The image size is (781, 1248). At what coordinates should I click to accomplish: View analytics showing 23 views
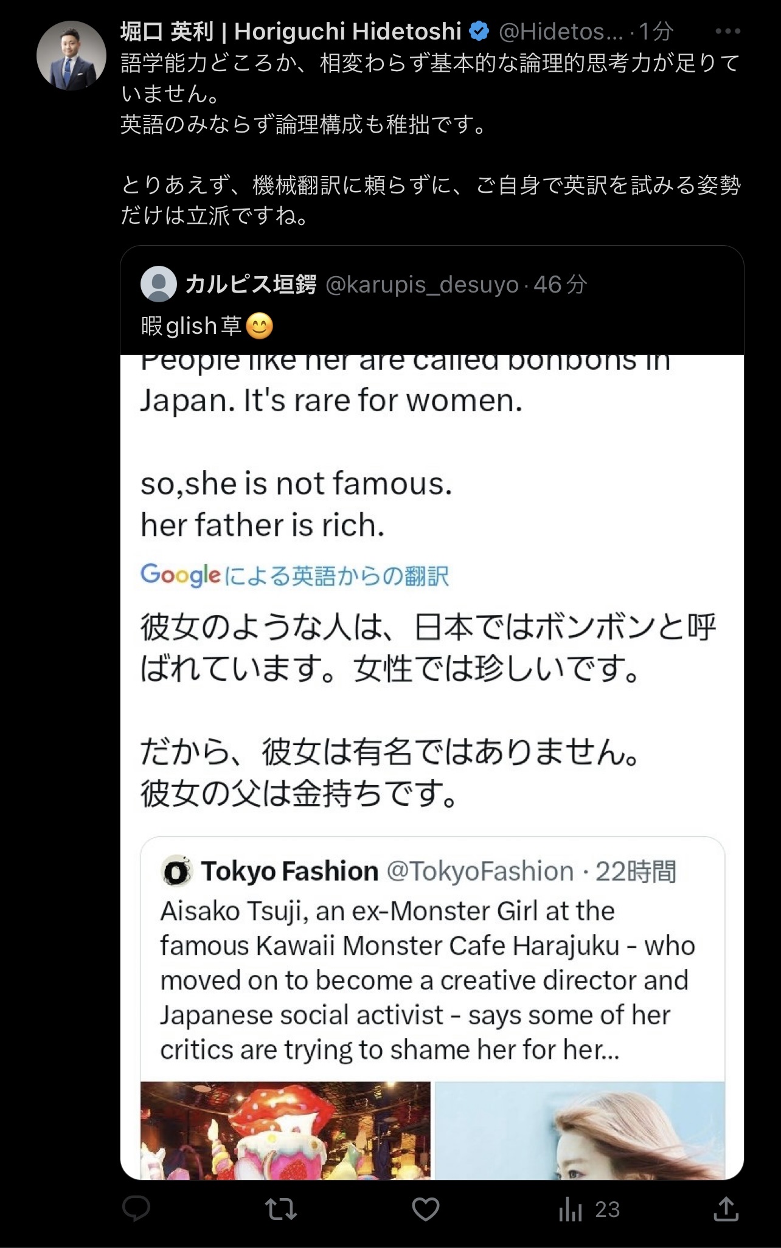coord(588,1209)
